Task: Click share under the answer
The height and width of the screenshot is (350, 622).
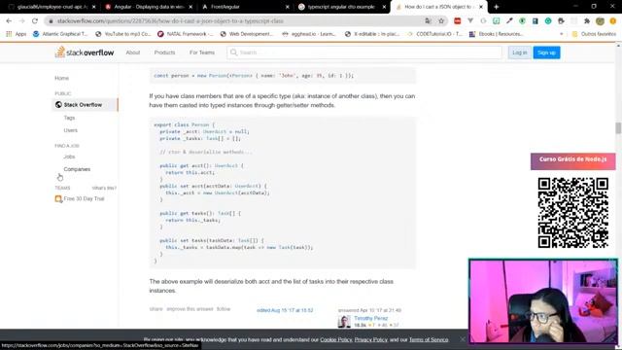Action: (155, 309)
